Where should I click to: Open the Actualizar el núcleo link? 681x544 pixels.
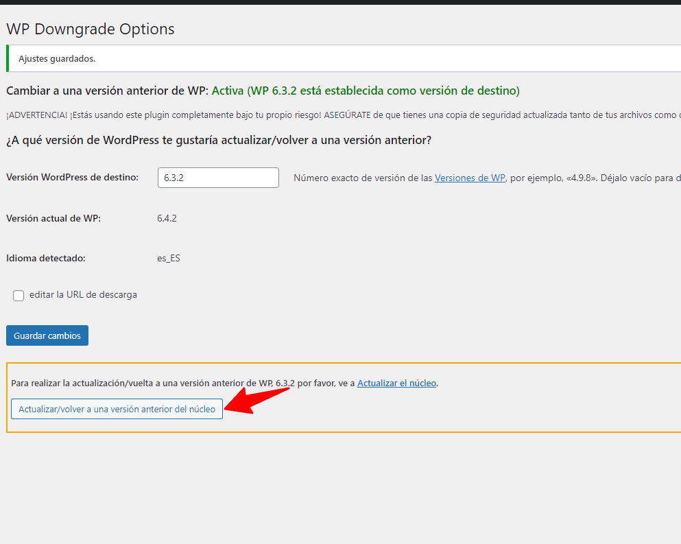(x=396, y=383)
